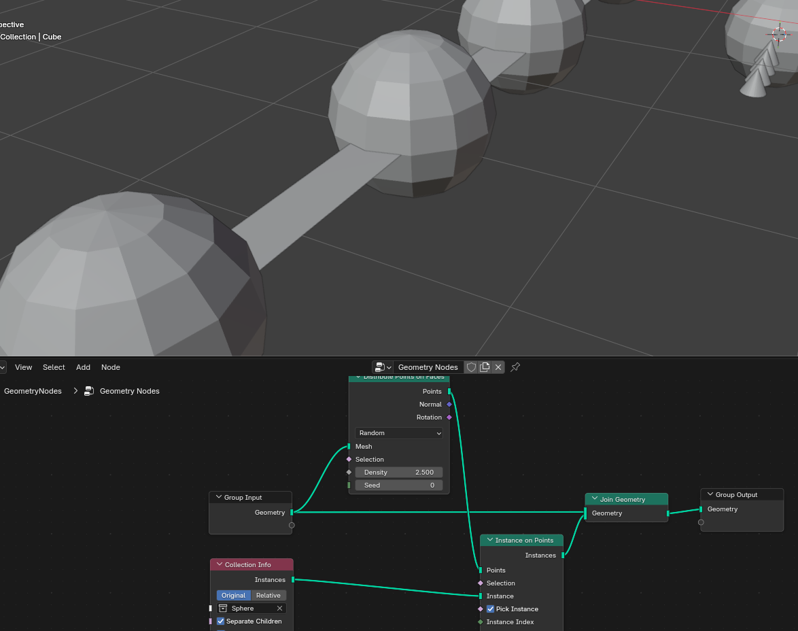Click GeometryNodes modifier breadcrumb
This screenshot has height=631, width=798.
tap(33, 391)
